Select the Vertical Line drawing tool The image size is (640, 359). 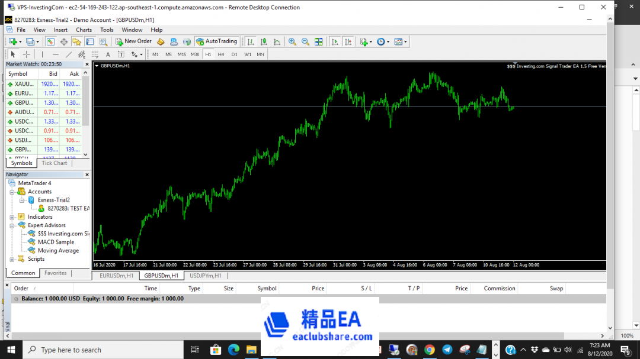(x=42, y=54)
